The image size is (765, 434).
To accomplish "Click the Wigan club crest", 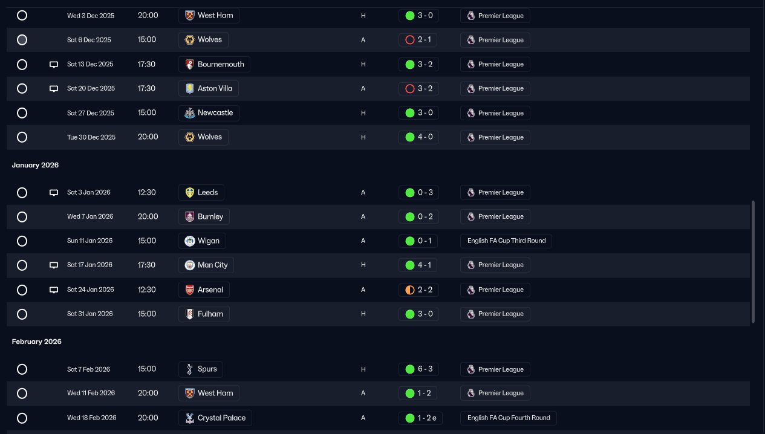I will point(190,241).
